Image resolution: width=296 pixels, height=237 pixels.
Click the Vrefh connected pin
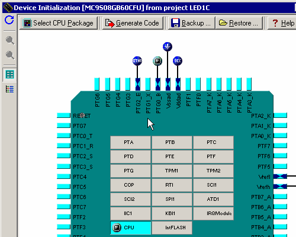point(280,186)
